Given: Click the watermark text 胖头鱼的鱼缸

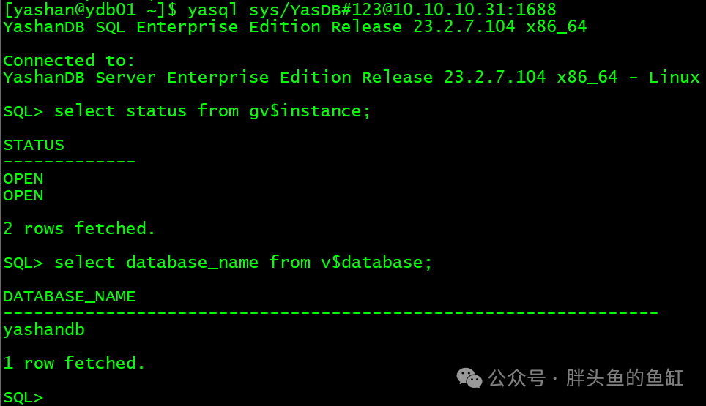Looking at the screenshot, I should pos(625,377).
